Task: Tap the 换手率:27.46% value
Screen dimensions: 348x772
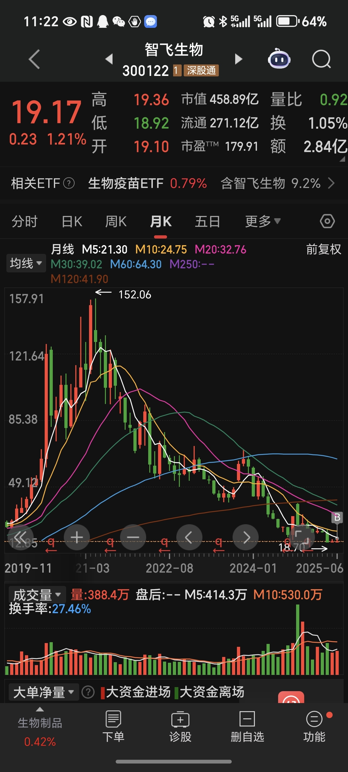Action: pyautogui.click(x=50, y=609)
